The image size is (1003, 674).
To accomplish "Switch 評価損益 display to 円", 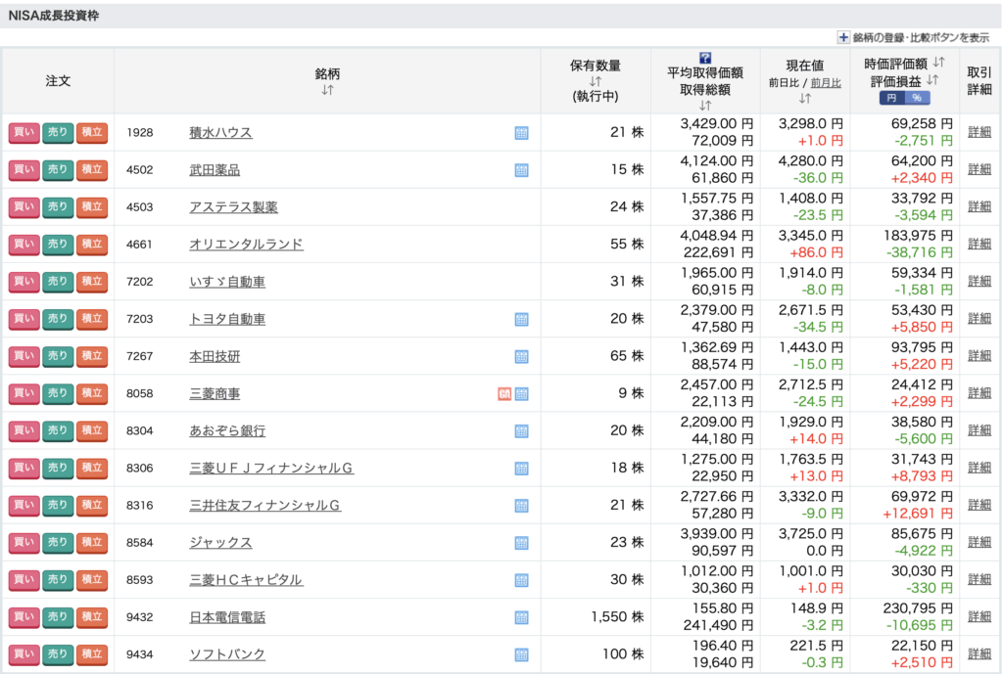I will [x=891, y=98].
